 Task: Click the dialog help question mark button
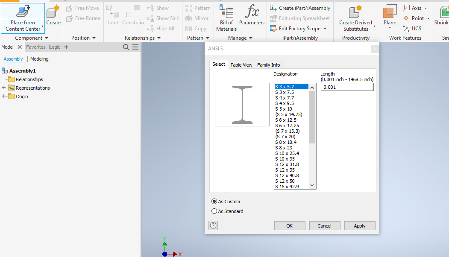(x=213, y=225)
